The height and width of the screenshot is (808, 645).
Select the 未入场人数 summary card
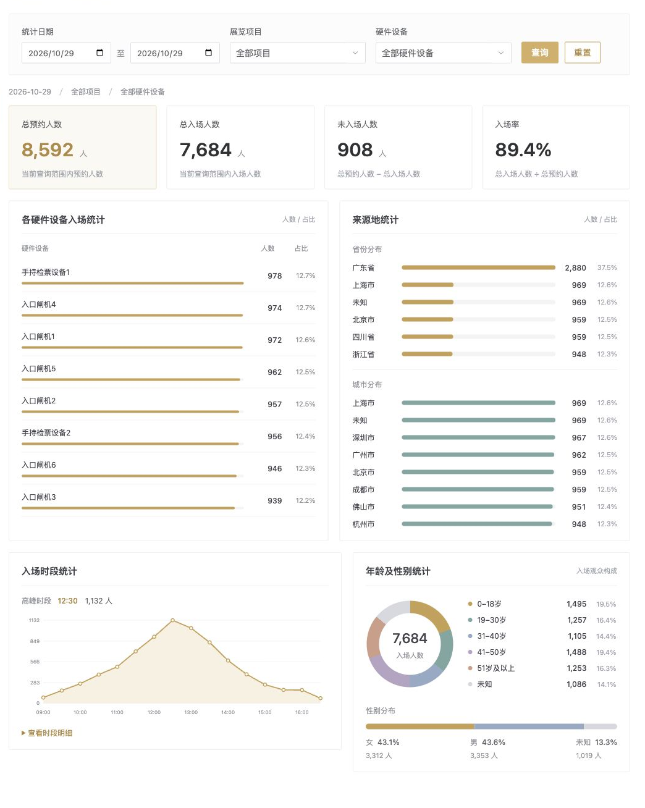click(x=398, y=147)
